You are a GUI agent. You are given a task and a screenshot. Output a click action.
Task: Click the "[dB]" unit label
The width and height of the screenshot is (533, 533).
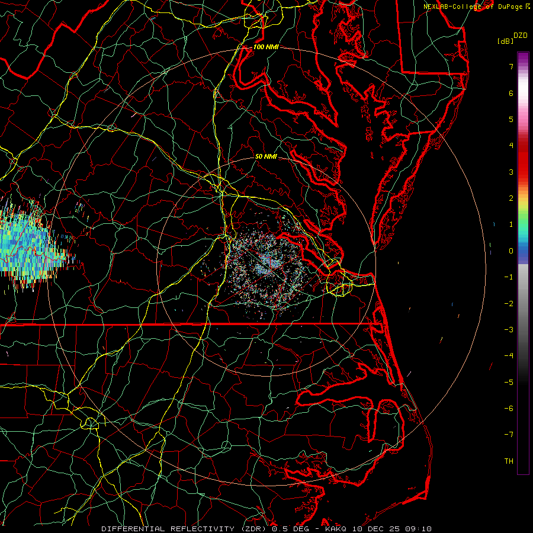point(506,41)
